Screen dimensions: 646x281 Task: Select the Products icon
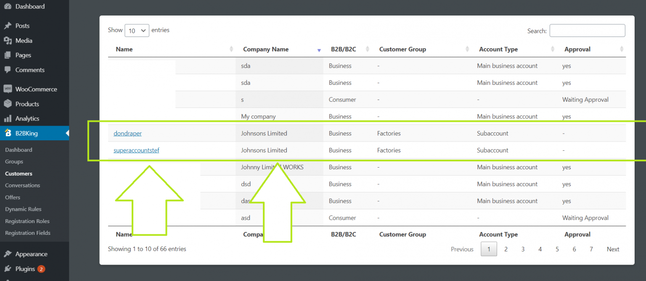click(x=8, y=104)
